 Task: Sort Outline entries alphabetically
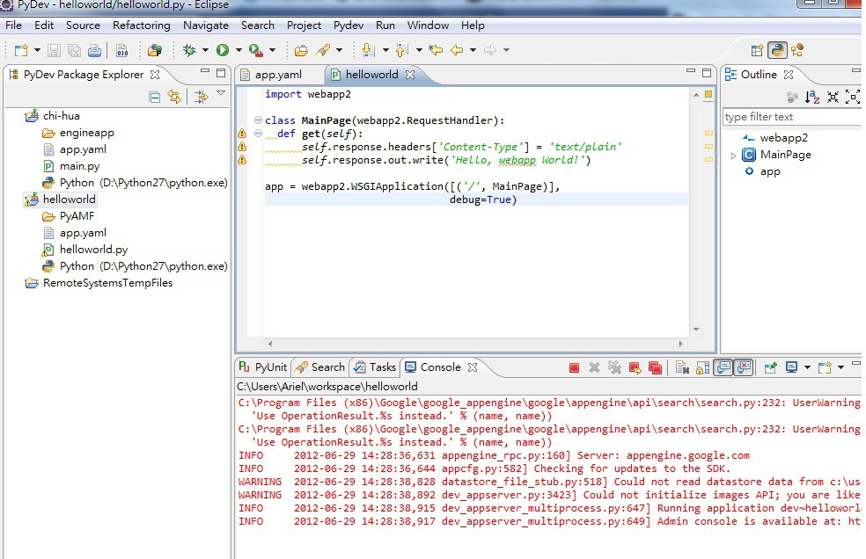coord(812,98)
